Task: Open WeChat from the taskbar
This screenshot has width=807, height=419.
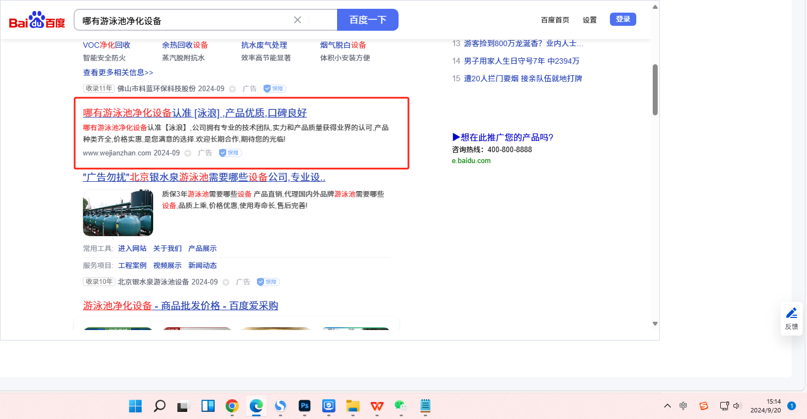Action: pos(400,406)
